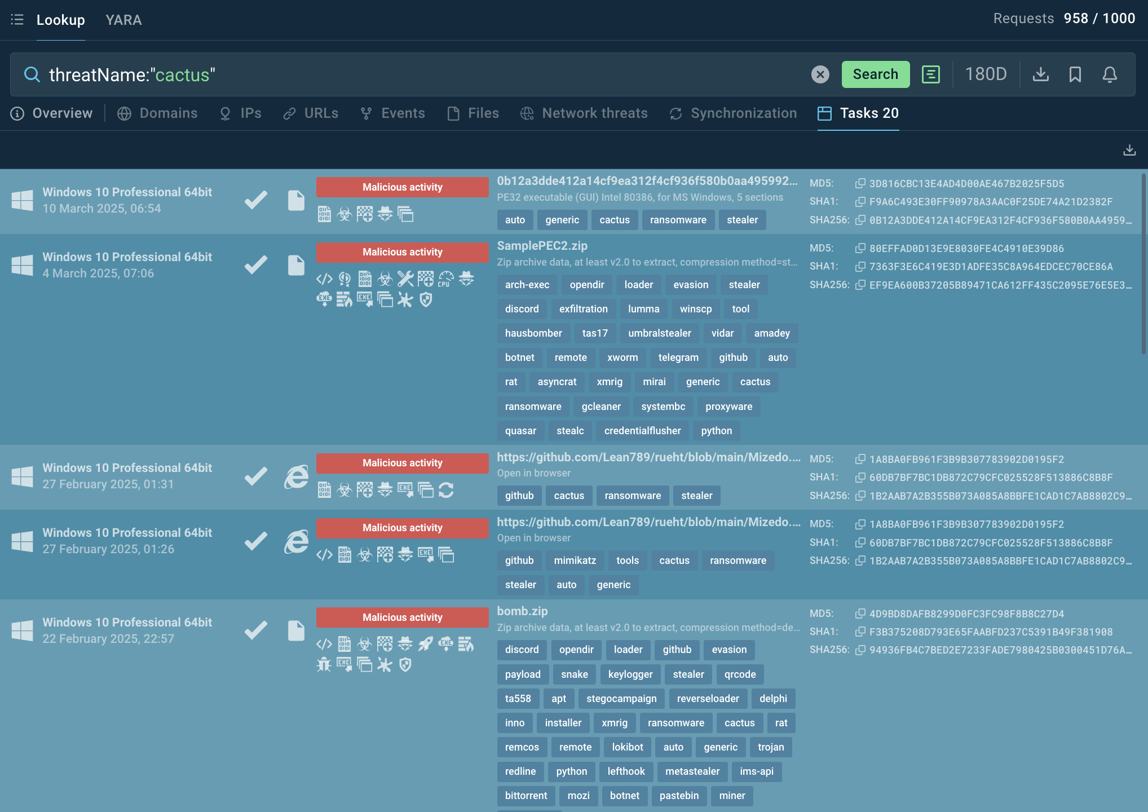View the Events tab

(392, 113)
